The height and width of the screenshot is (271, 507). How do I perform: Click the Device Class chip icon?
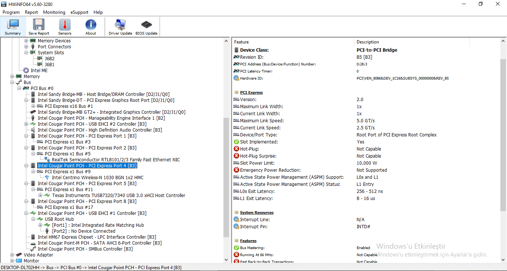click(236, 50)
